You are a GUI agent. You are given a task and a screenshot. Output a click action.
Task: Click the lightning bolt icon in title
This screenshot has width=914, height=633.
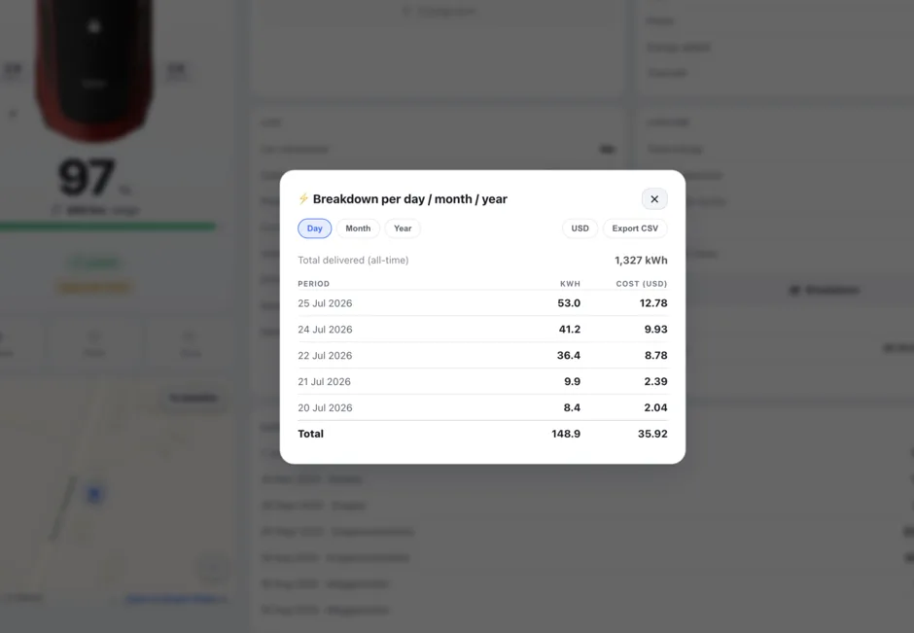pyautogui.click(x=303, y=198)
